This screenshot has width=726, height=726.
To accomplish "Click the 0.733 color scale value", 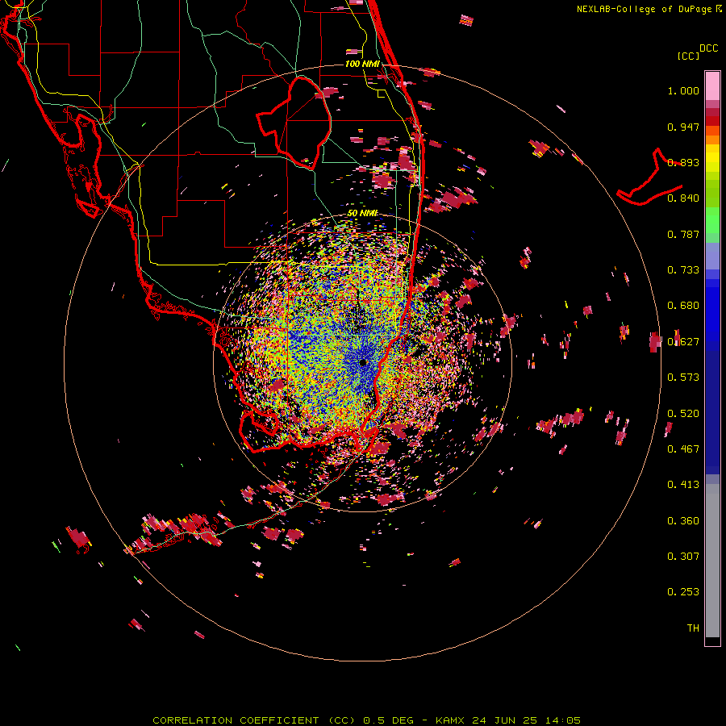I will (x=683, y=270).
